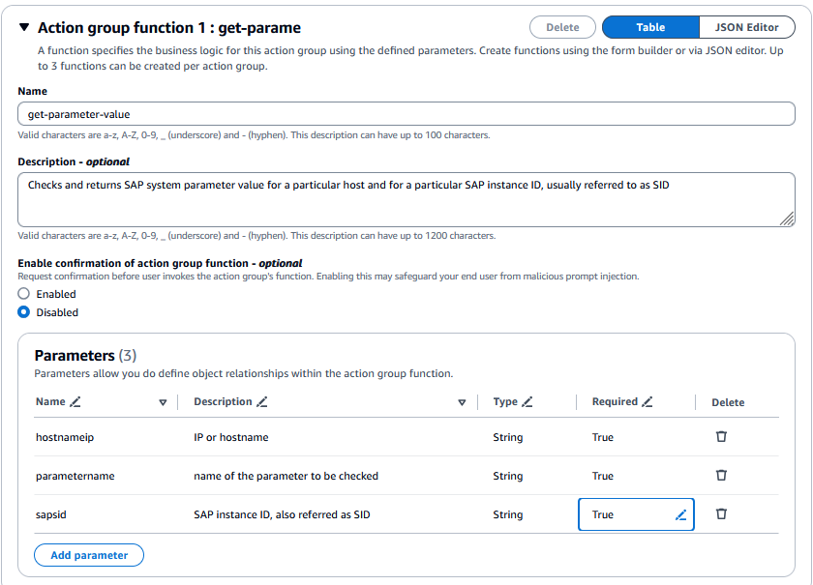Switch to the Table view tab
The image size is (813, 585).
(x=650, y=28)
